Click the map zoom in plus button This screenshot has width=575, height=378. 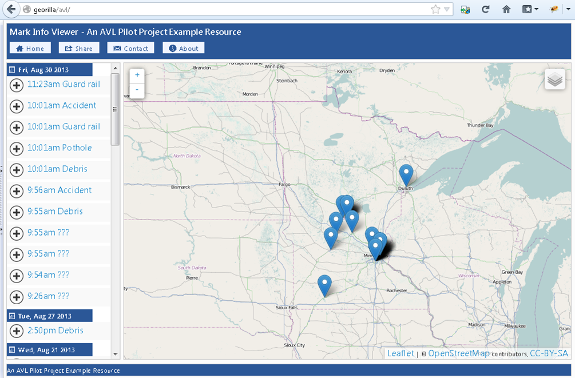[137, 75]
